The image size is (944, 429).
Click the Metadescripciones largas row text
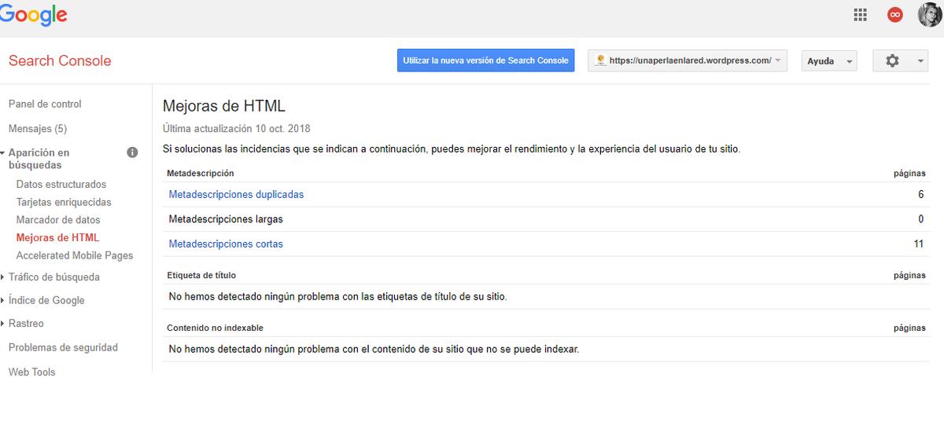(x=226, y=219)
